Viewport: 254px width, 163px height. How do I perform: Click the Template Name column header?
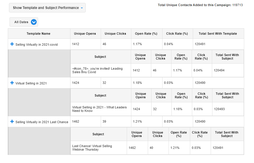pyautogui.click(x=38, y=34)
